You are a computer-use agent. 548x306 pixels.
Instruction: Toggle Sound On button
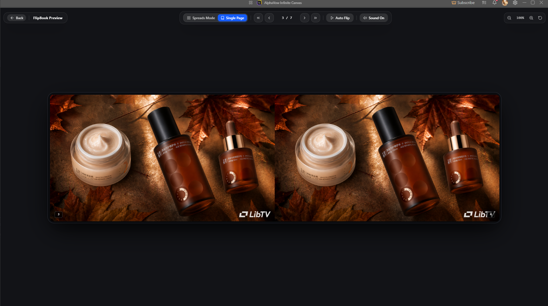click(374, 18)
